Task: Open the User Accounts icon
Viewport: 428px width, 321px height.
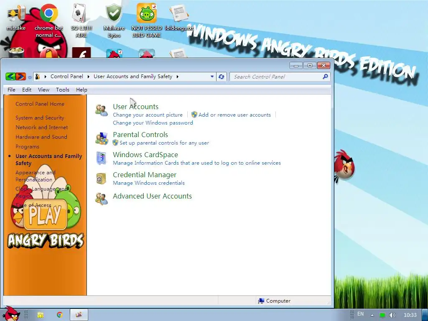Action: tap(101, 110)
